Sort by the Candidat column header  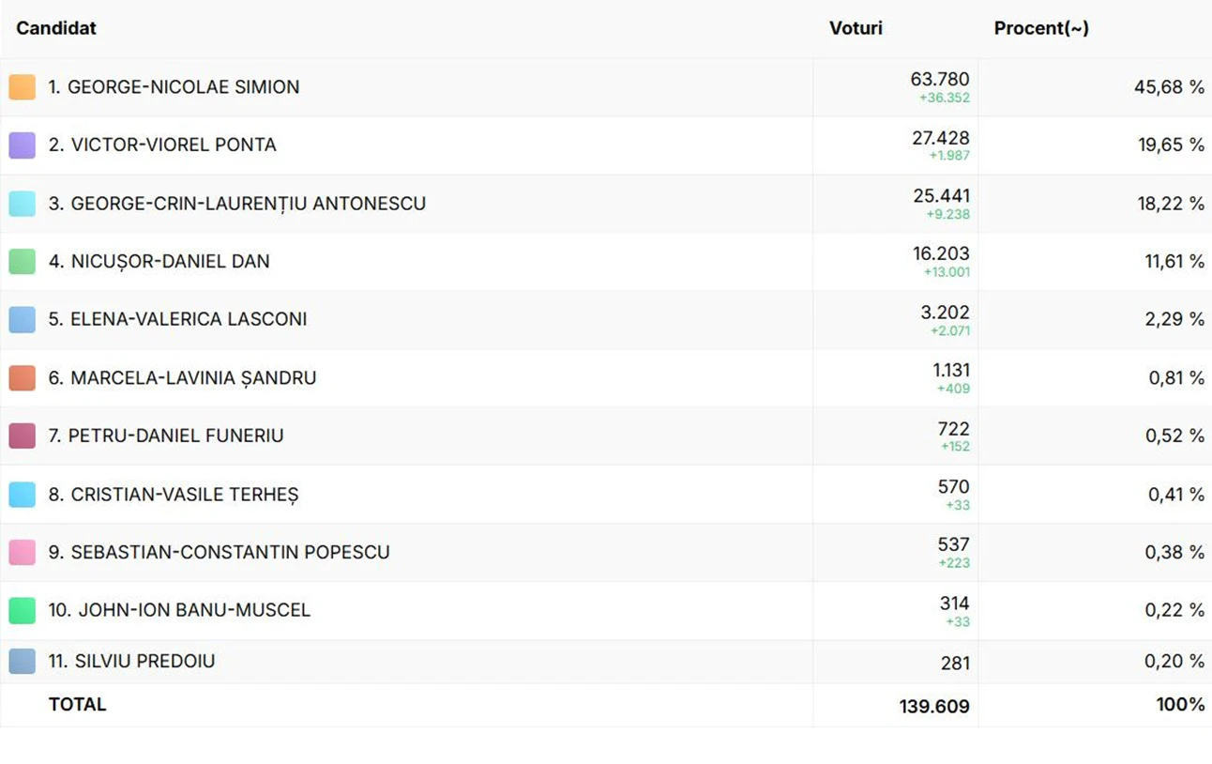point(56,28)
